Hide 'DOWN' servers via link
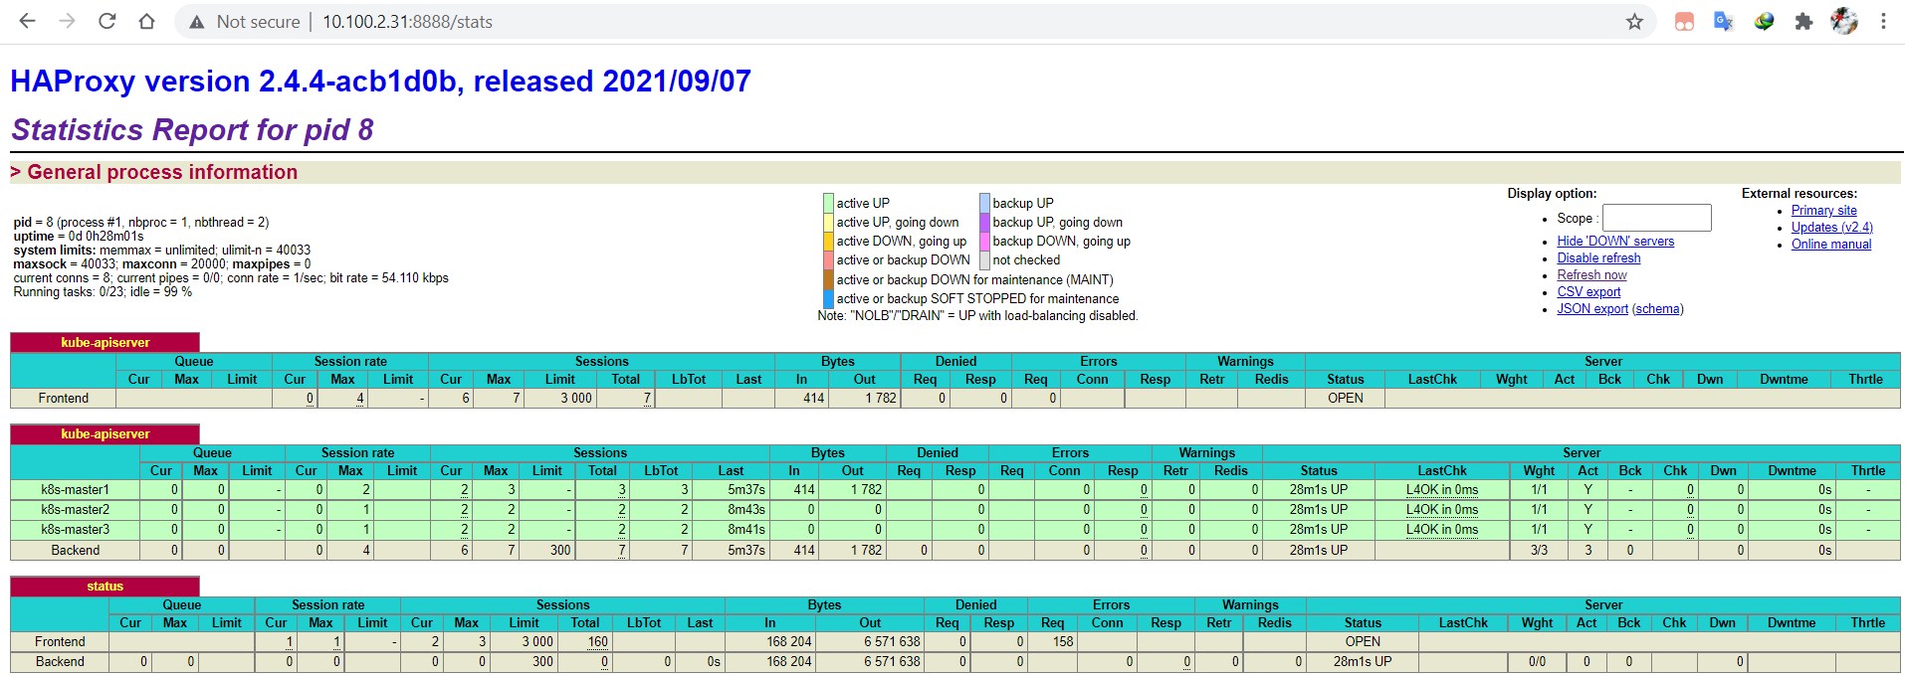 click(x=1615, y=242)
